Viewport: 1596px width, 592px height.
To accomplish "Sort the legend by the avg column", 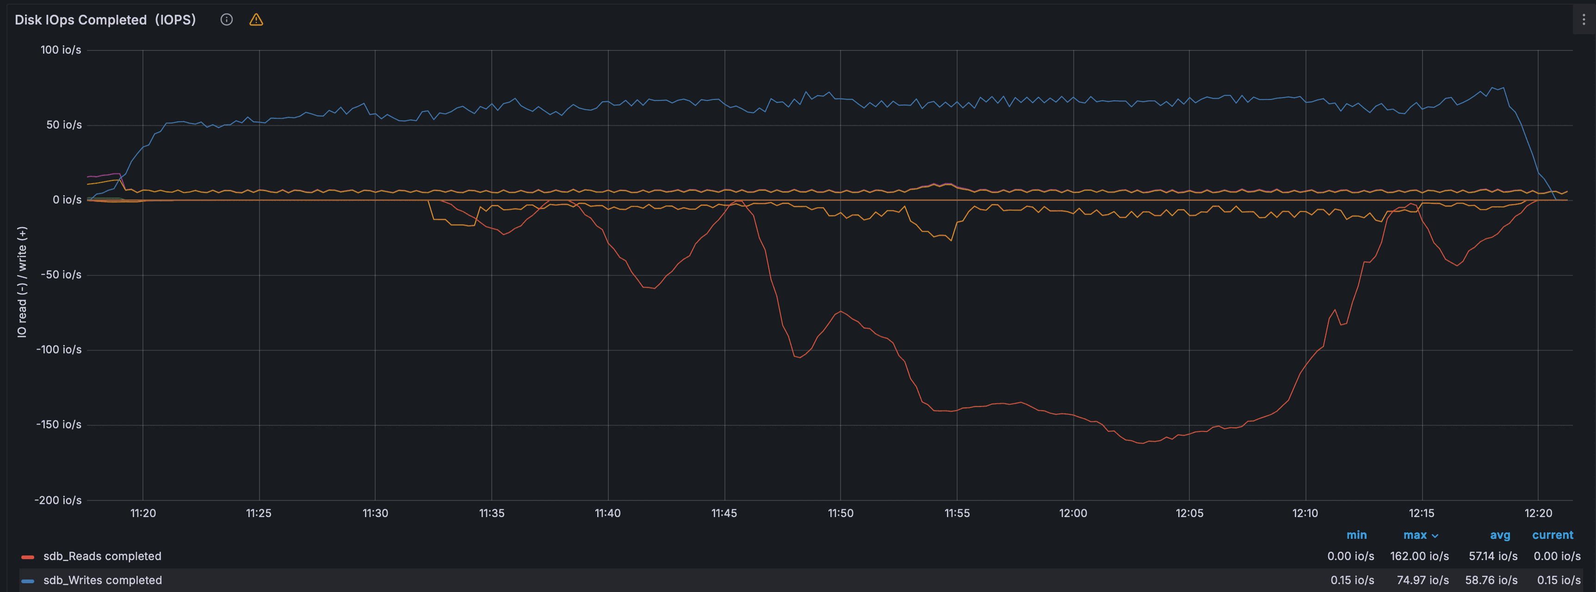I will [1500, 535].
